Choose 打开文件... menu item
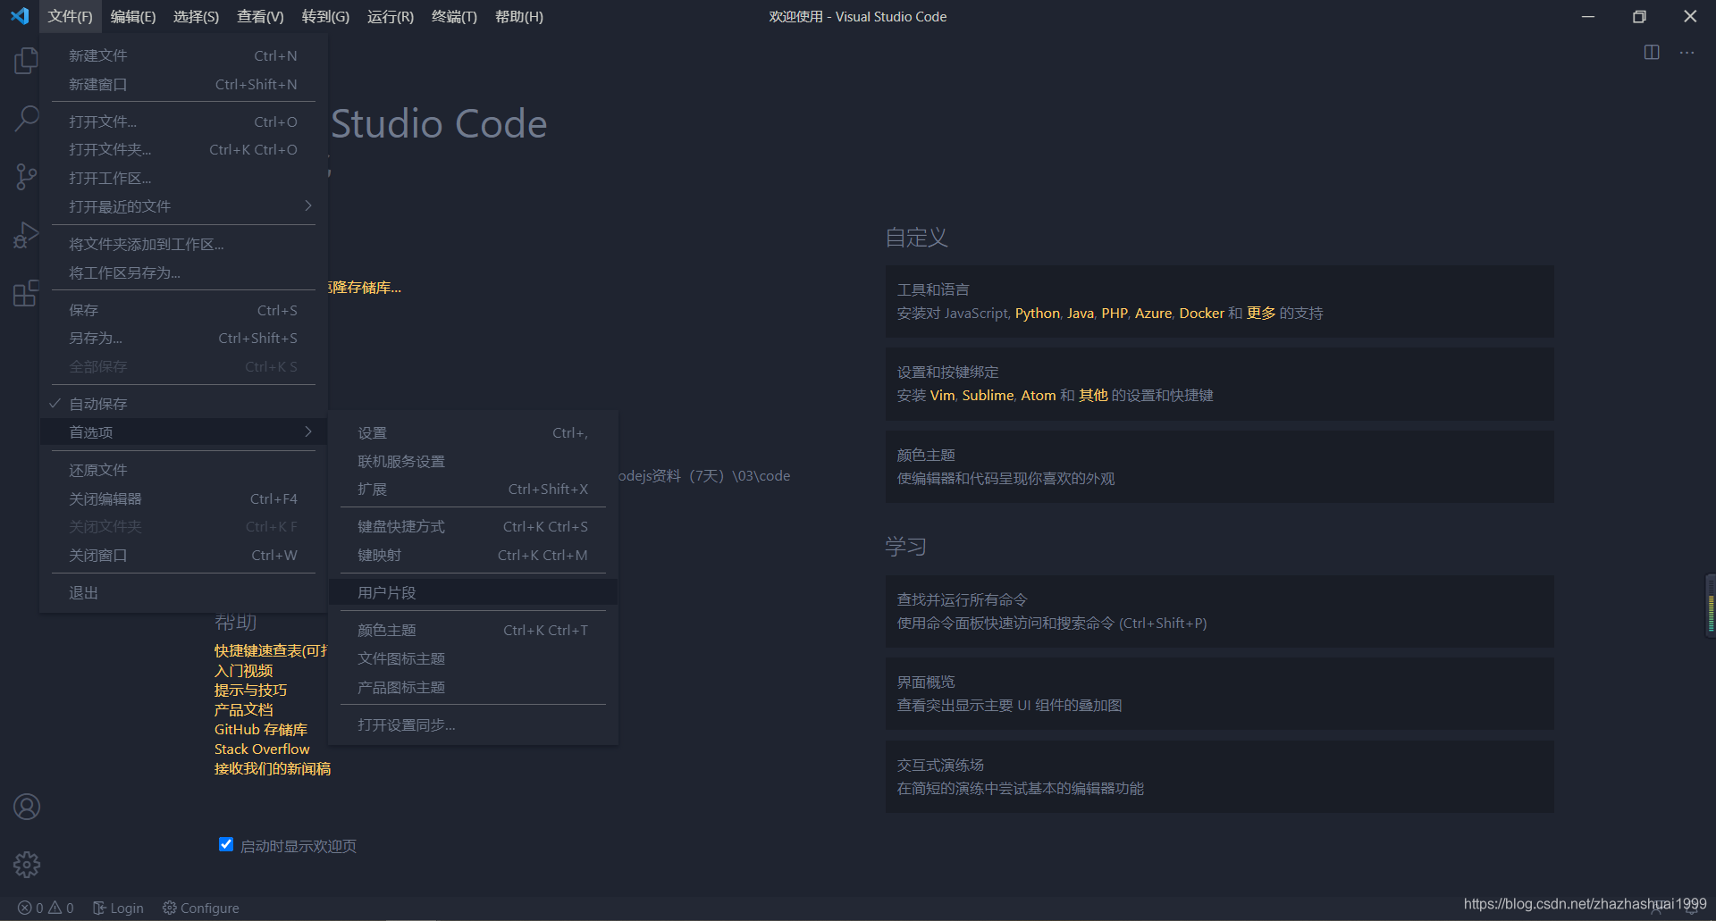The height and width of the screenshot is (921, 1716). pyautogui.click(x=183, y=121)
